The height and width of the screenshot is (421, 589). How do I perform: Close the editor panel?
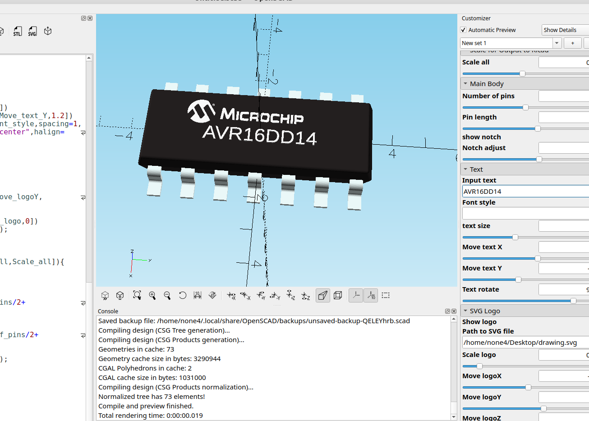(x=90, y=18)
